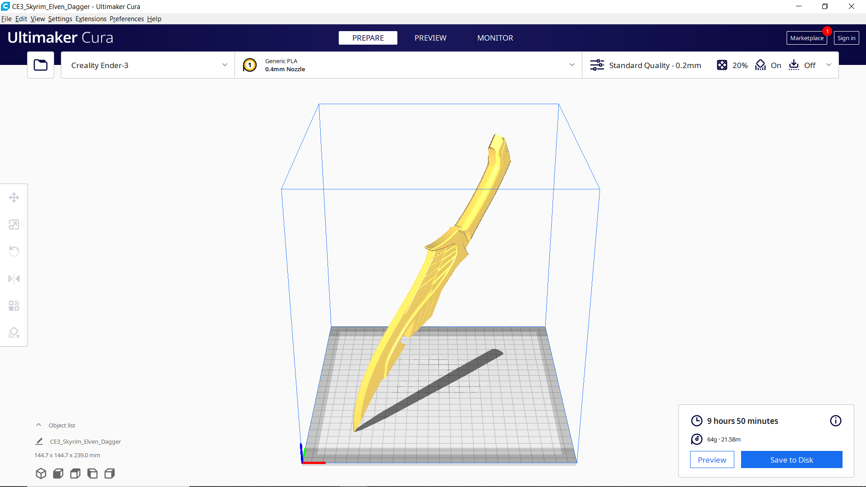Collapse the Object list
The width and height of the screenshot is (866, 487).
[x=39, y=425]
